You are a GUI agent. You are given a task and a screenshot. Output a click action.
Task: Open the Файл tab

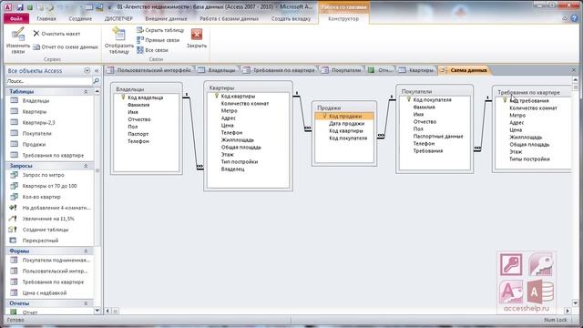[16, 18]
